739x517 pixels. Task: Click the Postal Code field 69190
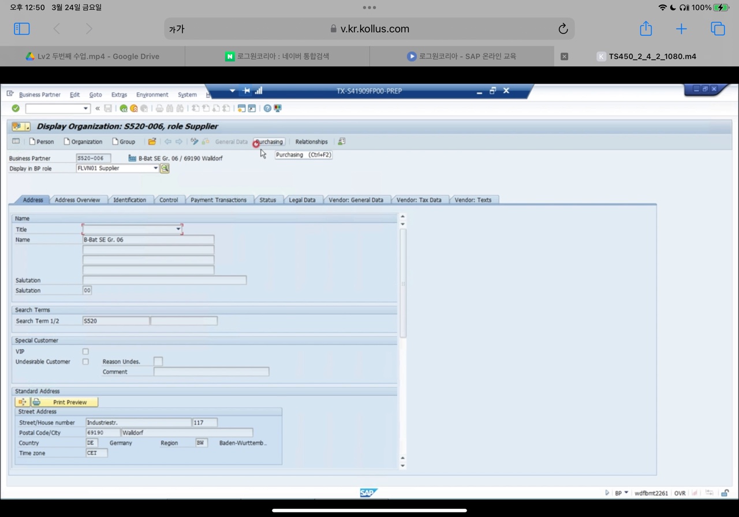[103, 433]
